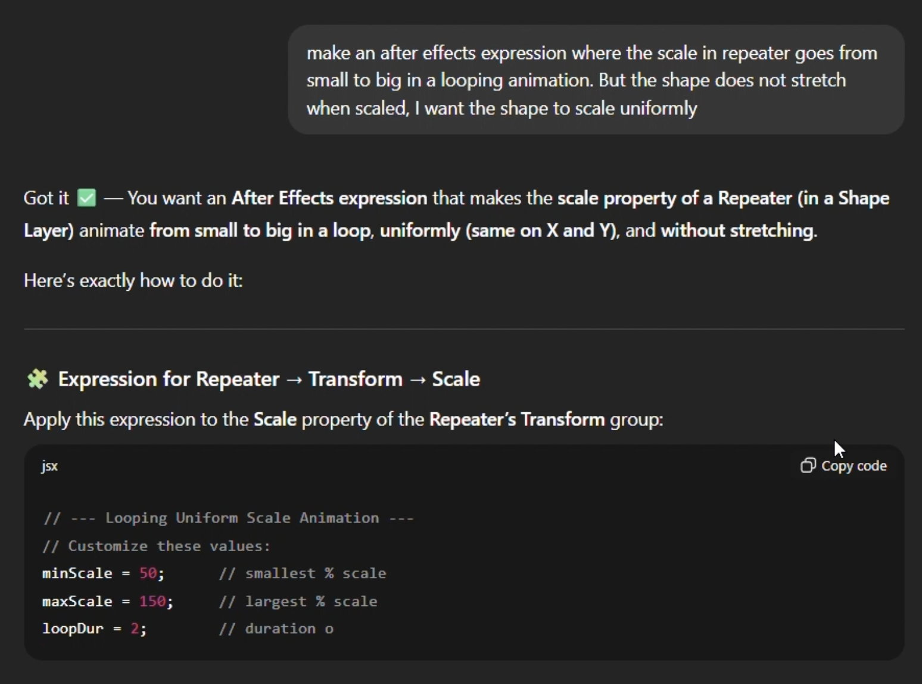Click the bold without stretching text
The image size is (922, 684).
tap(738, 230)
